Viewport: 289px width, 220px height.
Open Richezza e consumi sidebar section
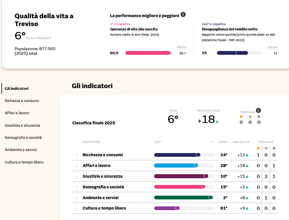pos(22,101)
